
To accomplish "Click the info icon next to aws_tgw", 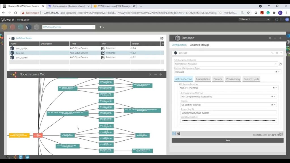I will tap(277, 53).
